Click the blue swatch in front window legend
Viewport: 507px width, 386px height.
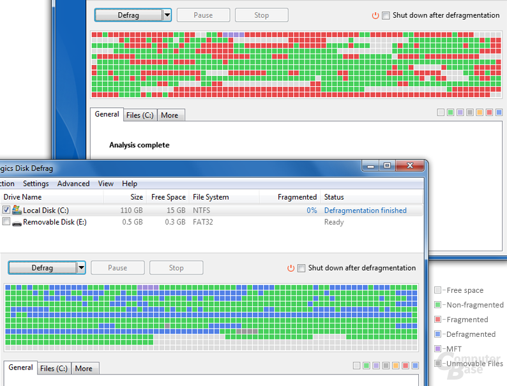tap(415, 366)
